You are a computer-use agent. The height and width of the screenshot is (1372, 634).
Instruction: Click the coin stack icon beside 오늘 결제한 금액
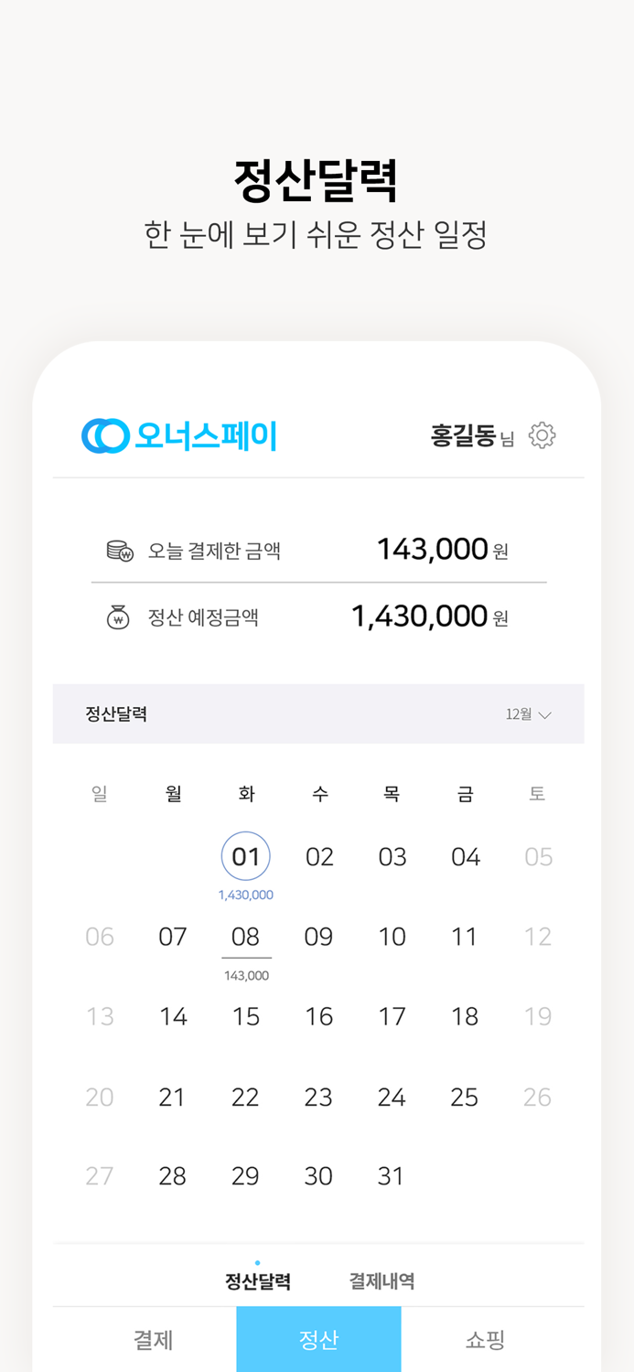tap(119, 550)
